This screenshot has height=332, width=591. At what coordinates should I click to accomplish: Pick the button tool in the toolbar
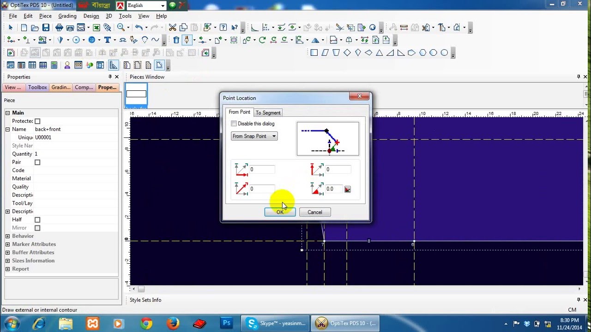[91, 40]
